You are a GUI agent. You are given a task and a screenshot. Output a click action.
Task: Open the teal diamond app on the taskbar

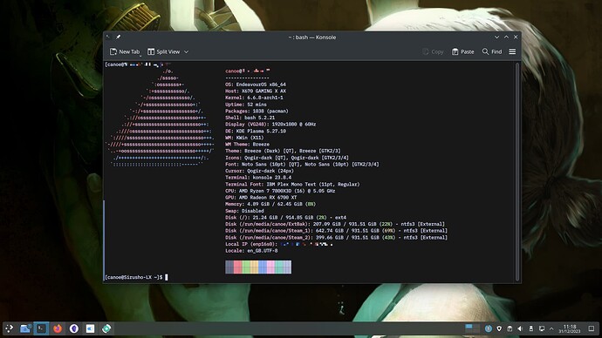[x=106, y=328]
